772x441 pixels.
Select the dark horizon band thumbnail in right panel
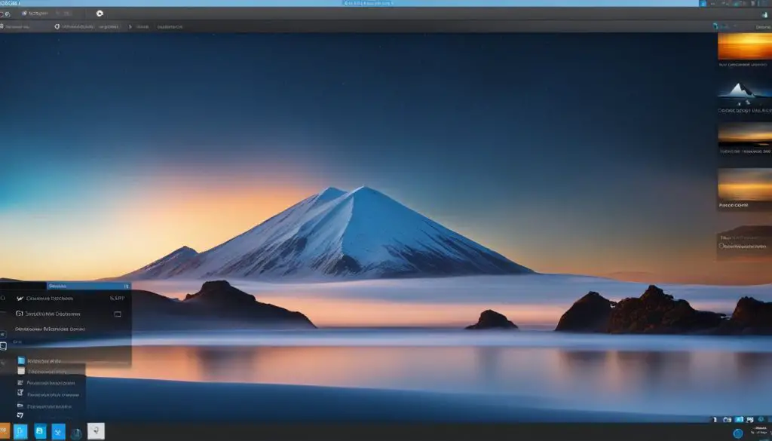pyautogui.click(x=744, y=135)
